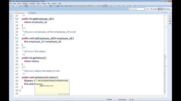
Task: Click the wand icon beside Skip All Breakpoints
Action: (54, 6)
